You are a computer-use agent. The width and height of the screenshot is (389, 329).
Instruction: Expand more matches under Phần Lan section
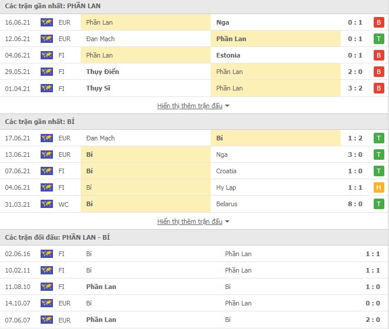click(189, 106)
